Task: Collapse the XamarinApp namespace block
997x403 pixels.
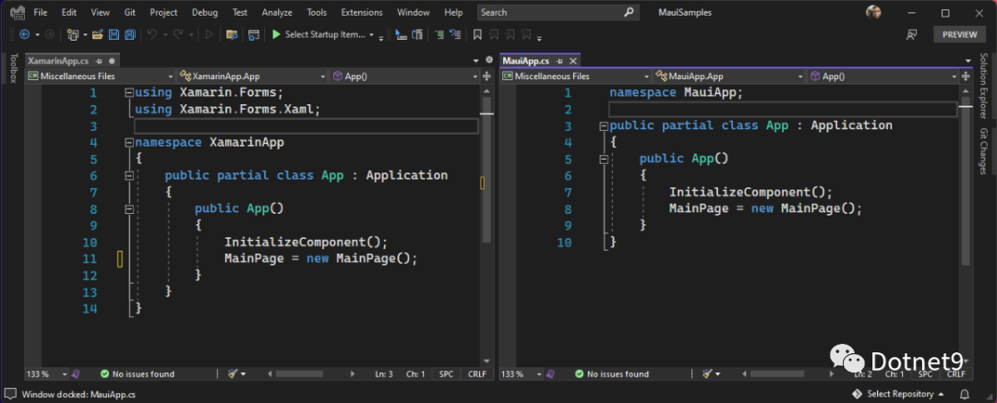Action: (x=129, y=142)
